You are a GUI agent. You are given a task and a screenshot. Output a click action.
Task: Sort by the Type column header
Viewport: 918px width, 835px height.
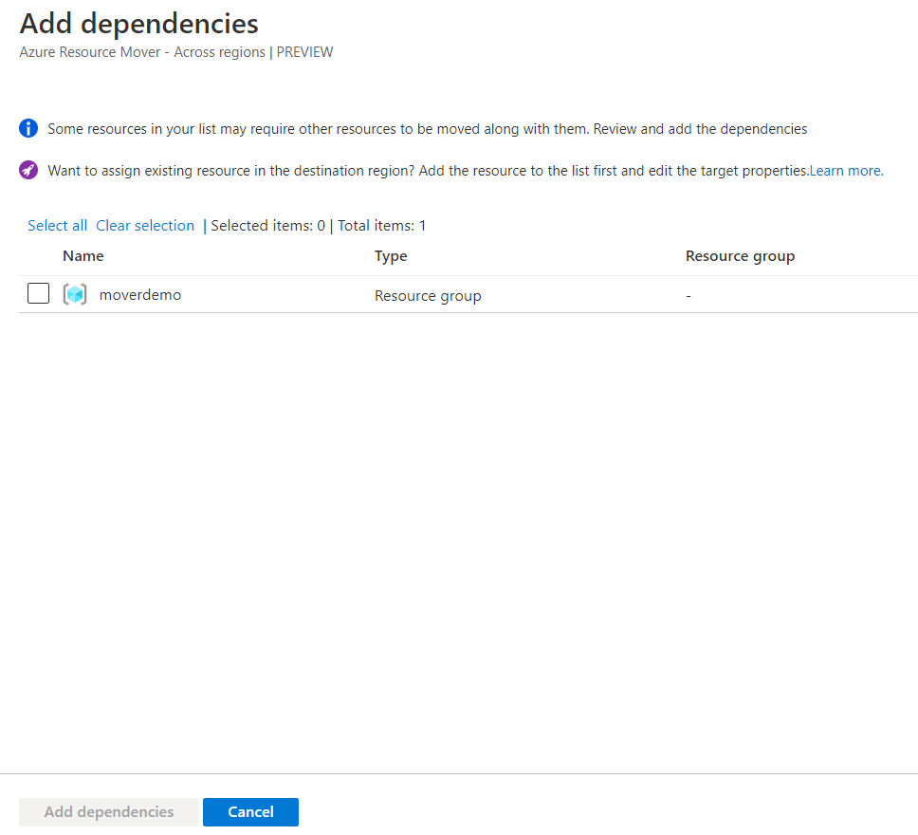point(391,256)
